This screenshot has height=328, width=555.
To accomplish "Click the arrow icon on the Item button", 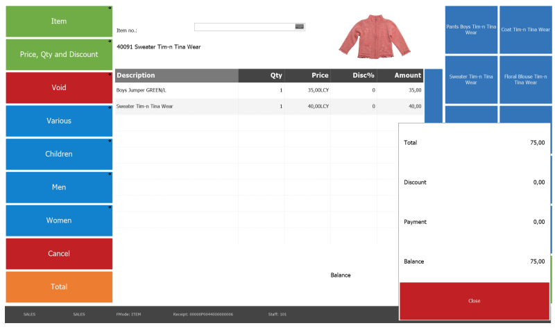I will coord(110,8).
